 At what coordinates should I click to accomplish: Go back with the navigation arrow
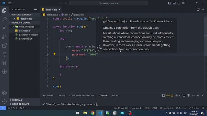(60, 3)
